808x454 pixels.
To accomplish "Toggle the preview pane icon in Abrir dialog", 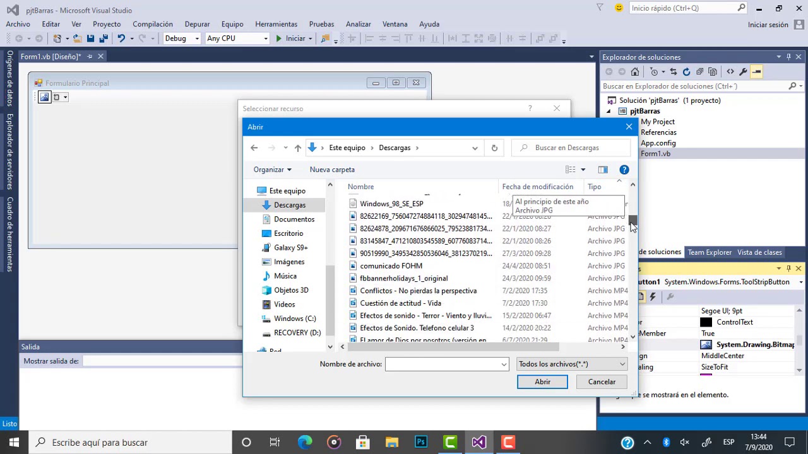I will tap(603, 170).
